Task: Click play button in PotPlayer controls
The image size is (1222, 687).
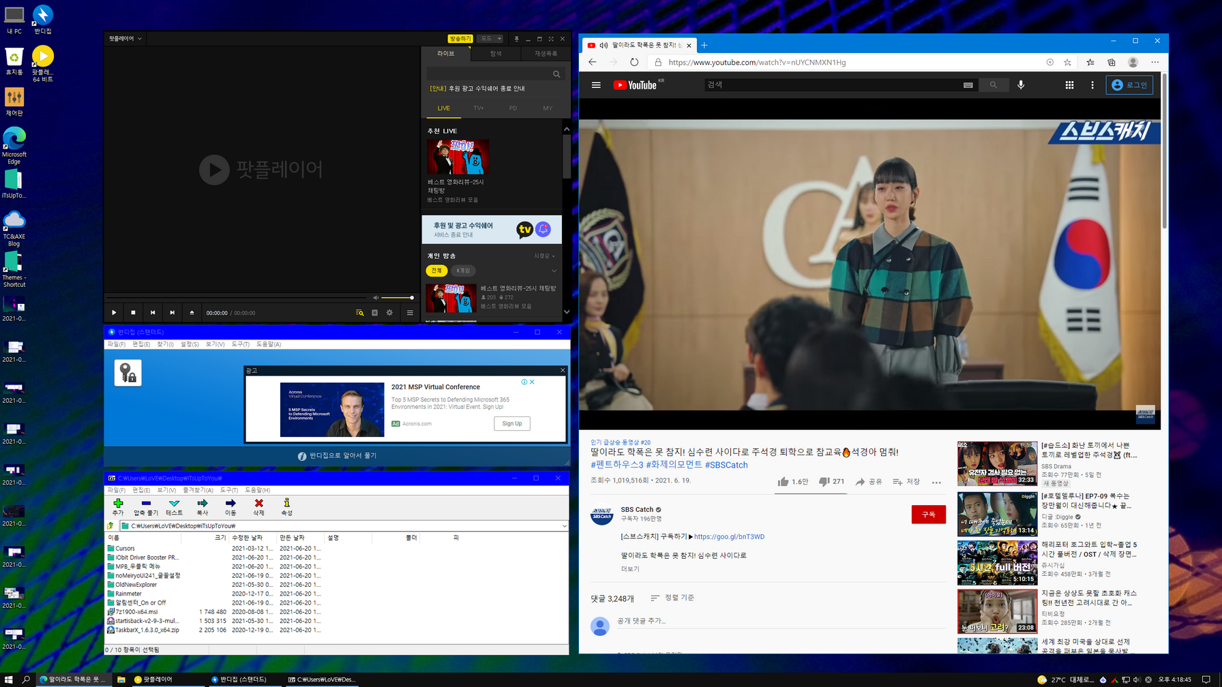Action: point(114,313)
